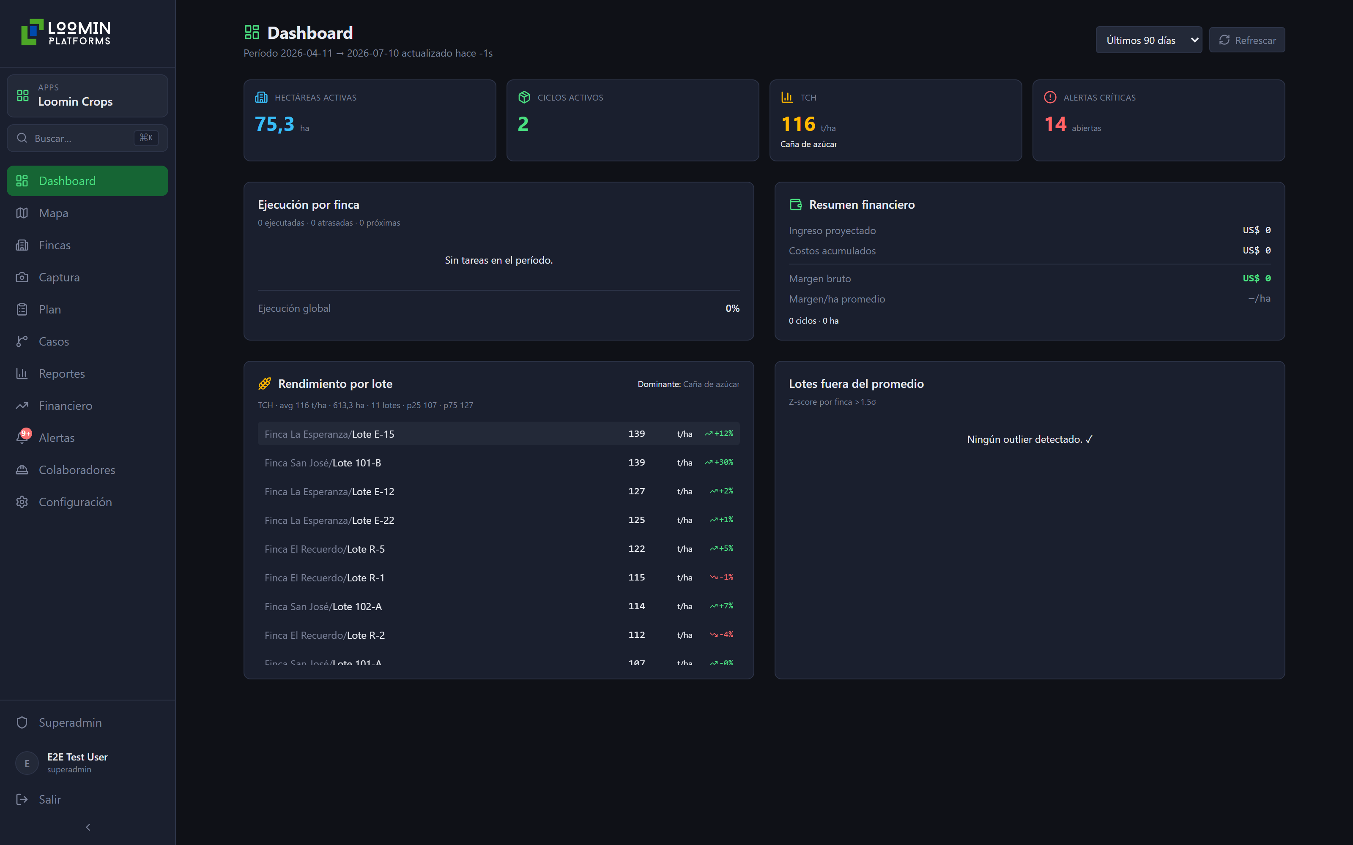Expand the Loomin Crops apps switcher
1353x845 pixels.
click(87, 95)
